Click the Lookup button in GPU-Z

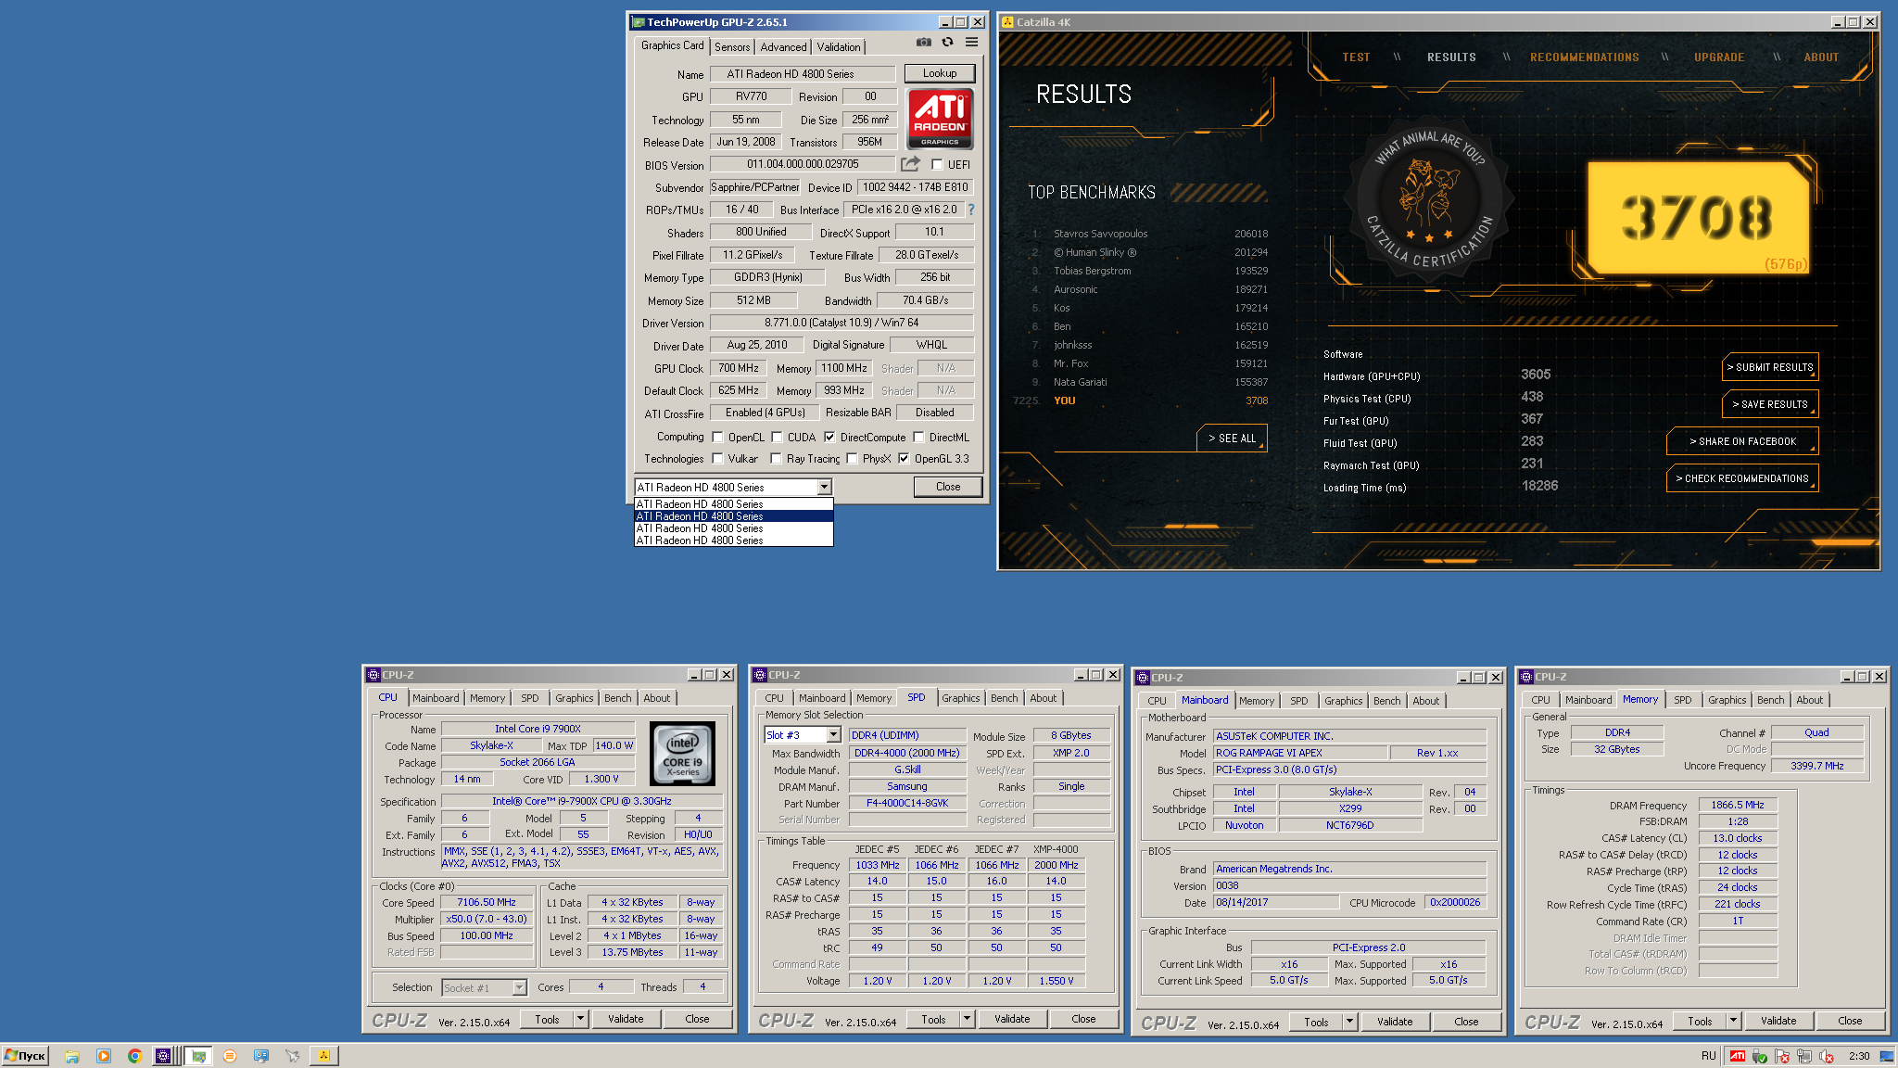pos(940,73)
